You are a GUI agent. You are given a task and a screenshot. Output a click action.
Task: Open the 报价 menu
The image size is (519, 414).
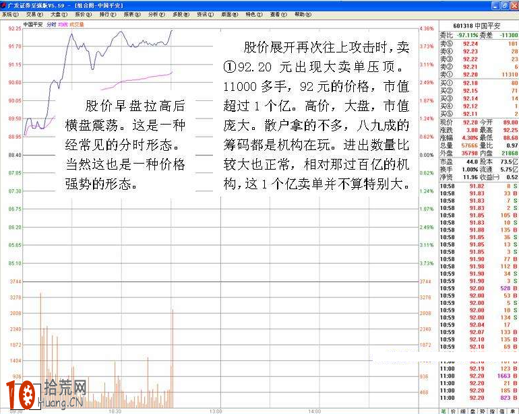click(x=83, y=15)
